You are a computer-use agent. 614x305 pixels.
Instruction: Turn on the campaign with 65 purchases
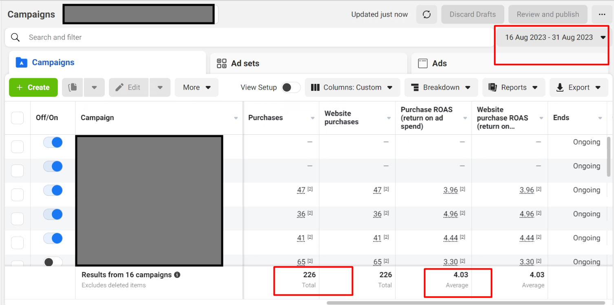[x=53, y=262]
